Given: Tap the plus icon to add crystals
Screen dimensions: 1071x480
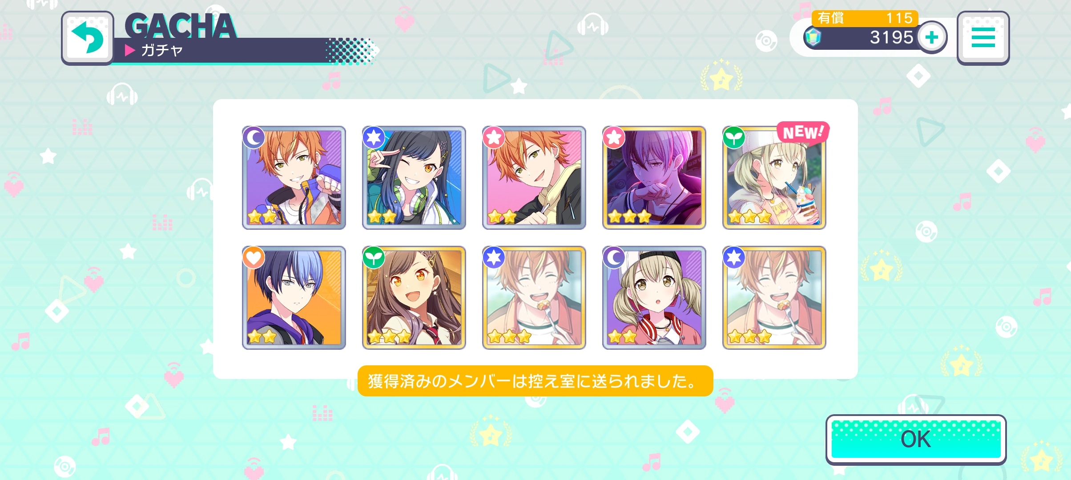Looking at the screenshot, I should pos(932,37).
